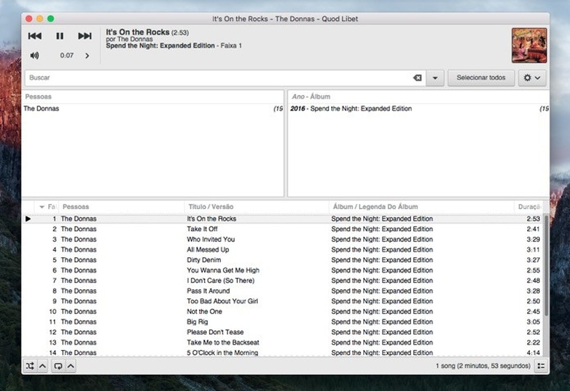Sort by the Fa track number column
The width and height of the screenshot is (570, 391).
(x=46, y=207)
